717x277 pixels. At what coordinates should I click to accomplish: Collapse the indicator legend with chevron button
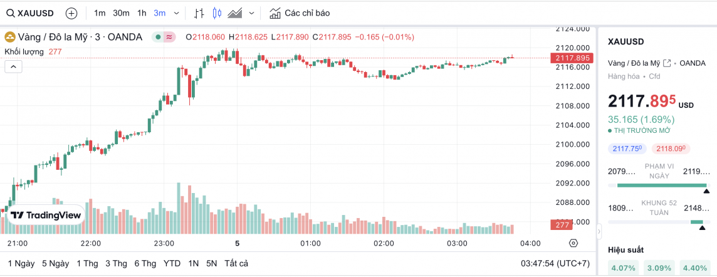click(x=14, y=66)
